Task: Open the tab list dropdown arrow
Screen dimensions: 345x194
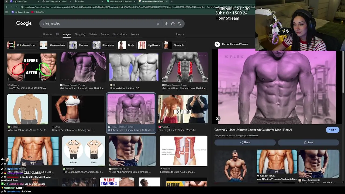Action: [6, 1]
